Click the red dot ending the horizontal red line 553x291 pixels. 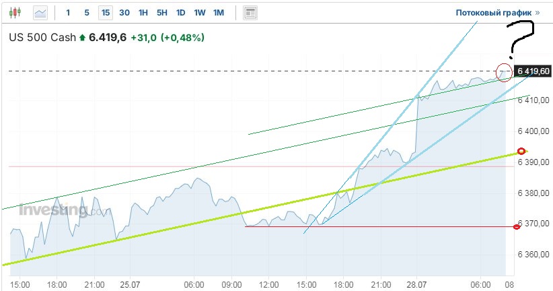517,226
